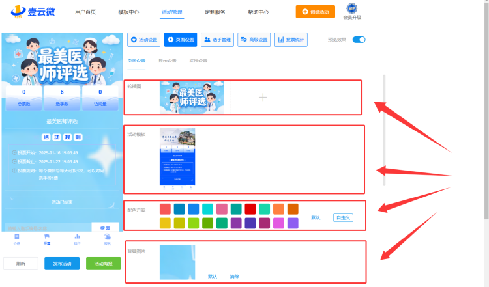Tap the 介绍 list icon in preview
This screenshot has height=287, width=489.
click(x=17, y=237)
